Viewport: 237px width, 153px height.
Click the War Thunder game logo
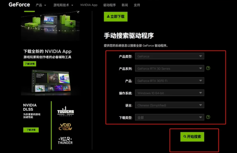tap(65, 141)
